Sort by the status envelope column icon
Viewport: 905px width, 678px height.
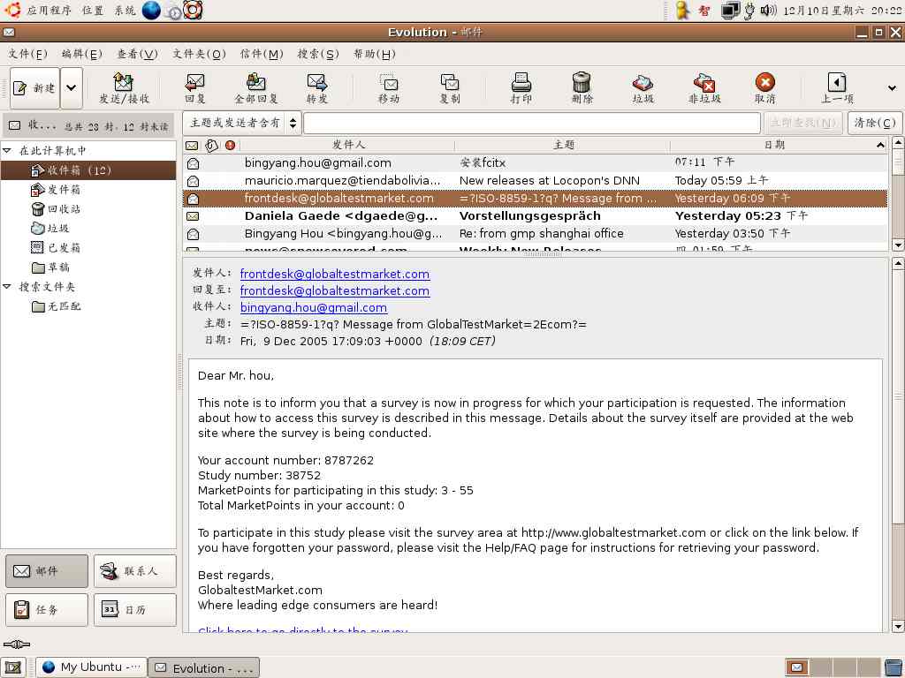pos(192,146)
